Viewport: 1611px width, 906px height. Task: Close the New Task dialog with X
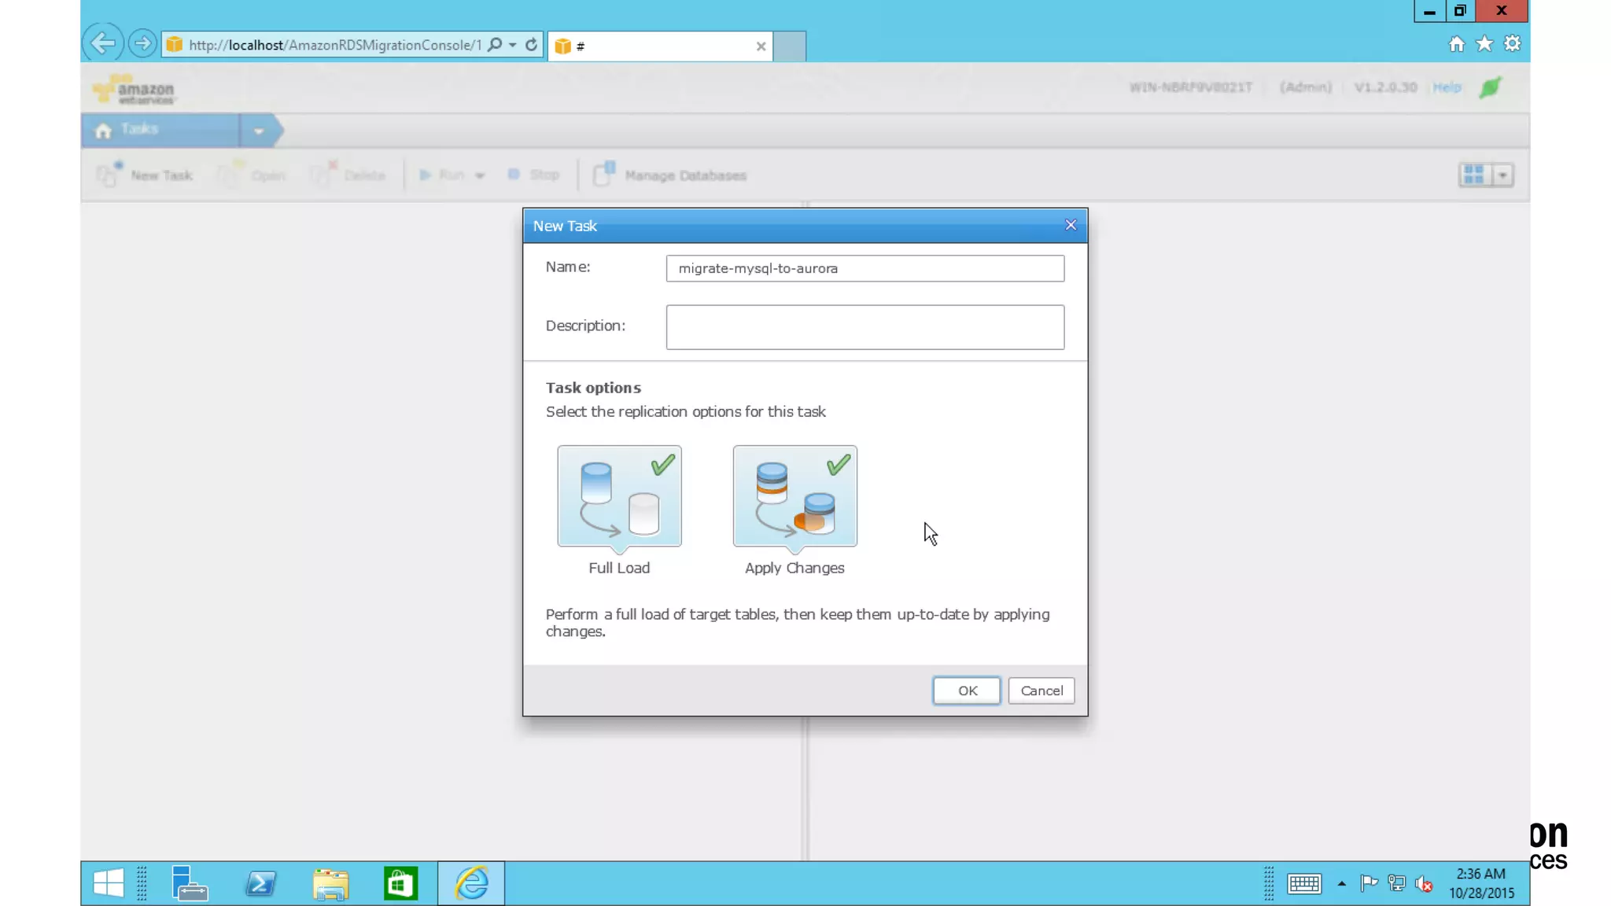1071,225
